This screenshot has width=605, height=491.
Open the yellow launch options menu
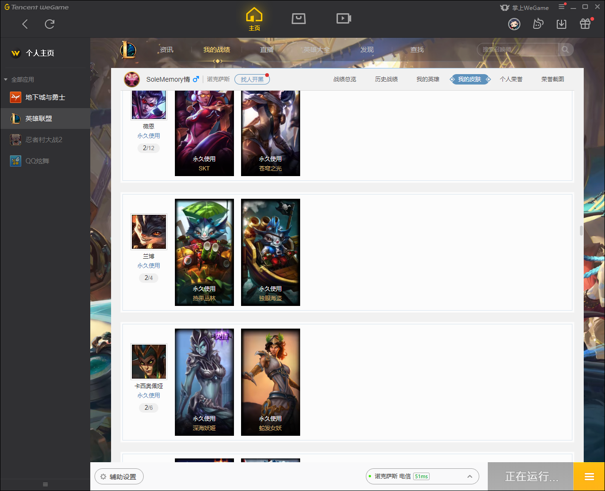tap(589, 476)
